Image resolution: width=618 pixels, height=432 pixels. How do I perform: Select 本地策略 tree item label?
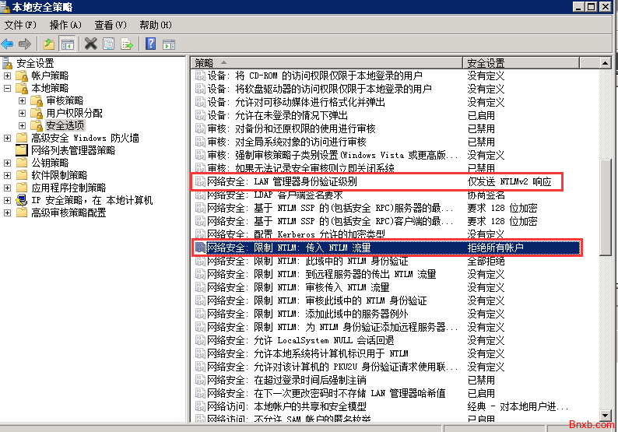tap(50, 88)
